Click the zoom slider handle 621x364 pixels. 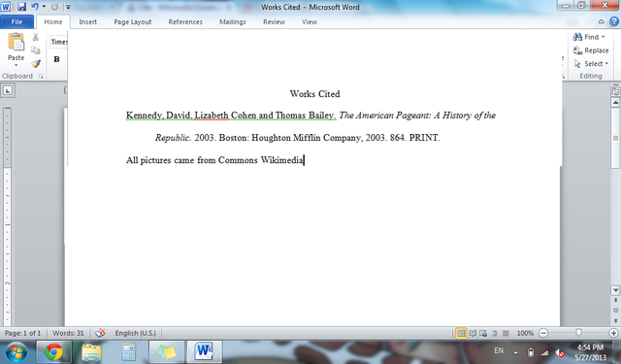[578, 333]
